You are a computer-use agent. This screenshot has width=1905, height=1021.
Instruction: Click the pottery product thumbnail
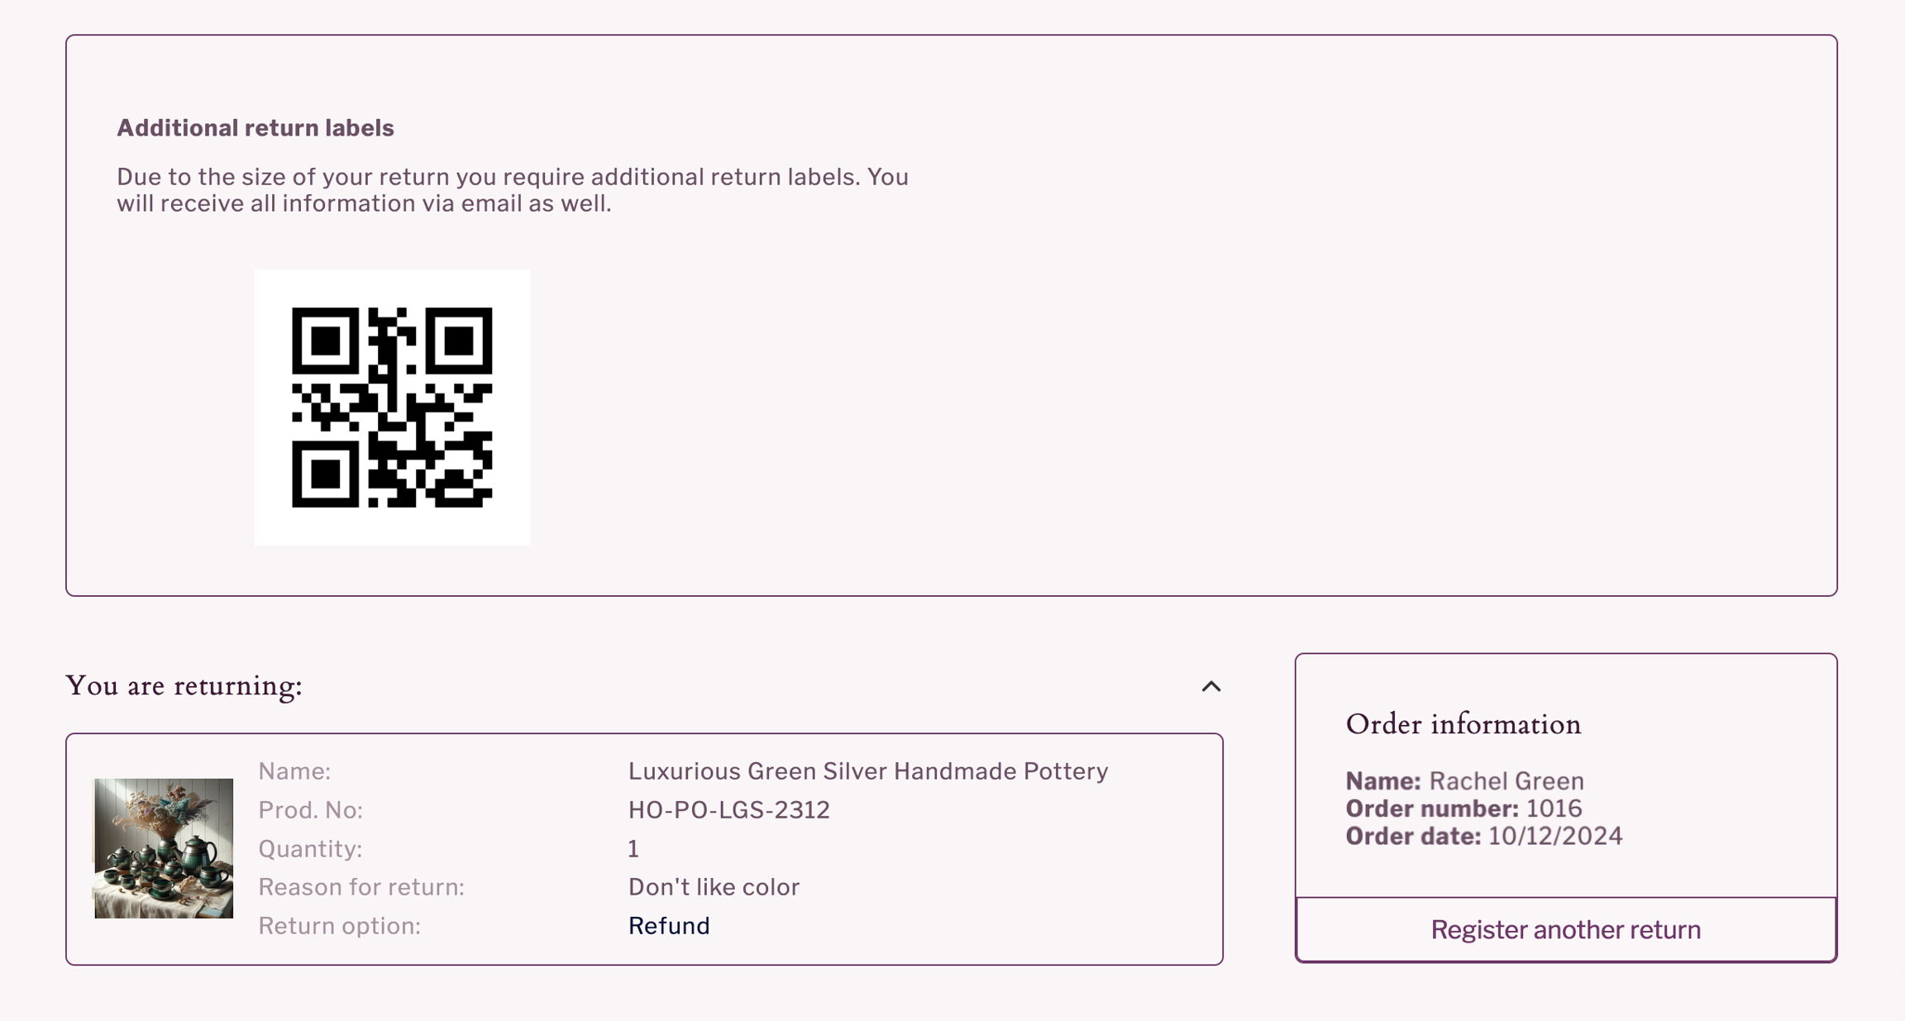160,849
